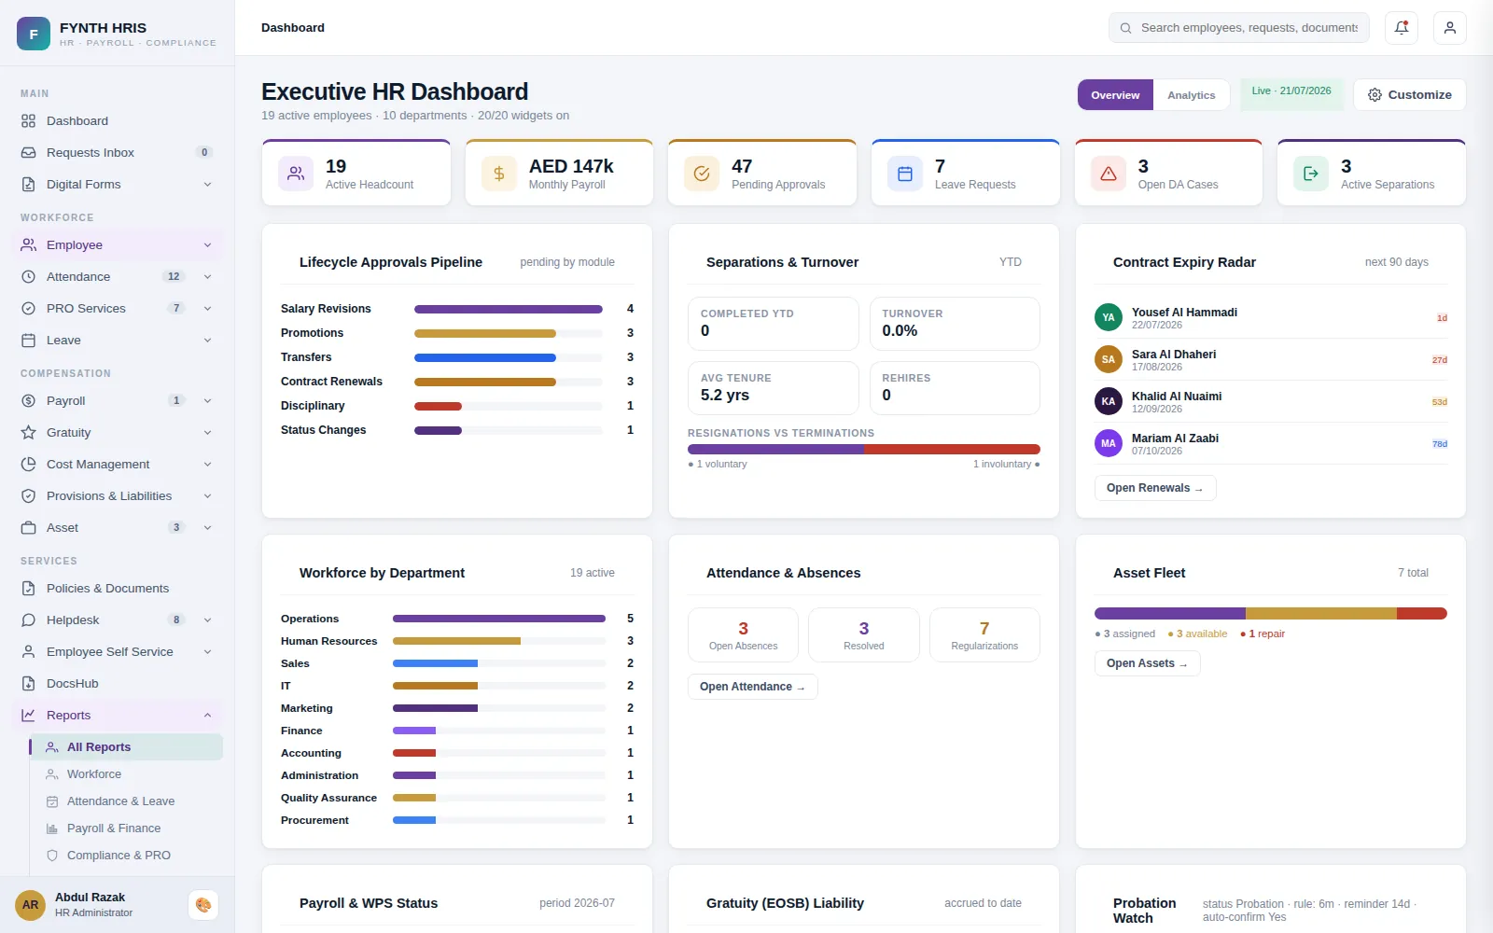Click the Active Headcount people icon
Image resolution: width=1493 pixels, height=933 pixels.
pyautogui.click(x=296, y=174)
